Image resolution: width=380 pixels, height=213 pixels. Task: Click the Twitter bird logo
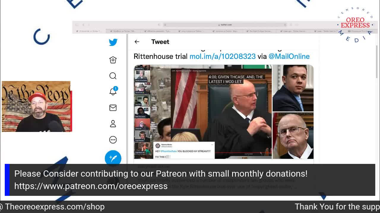pos(113,42)
